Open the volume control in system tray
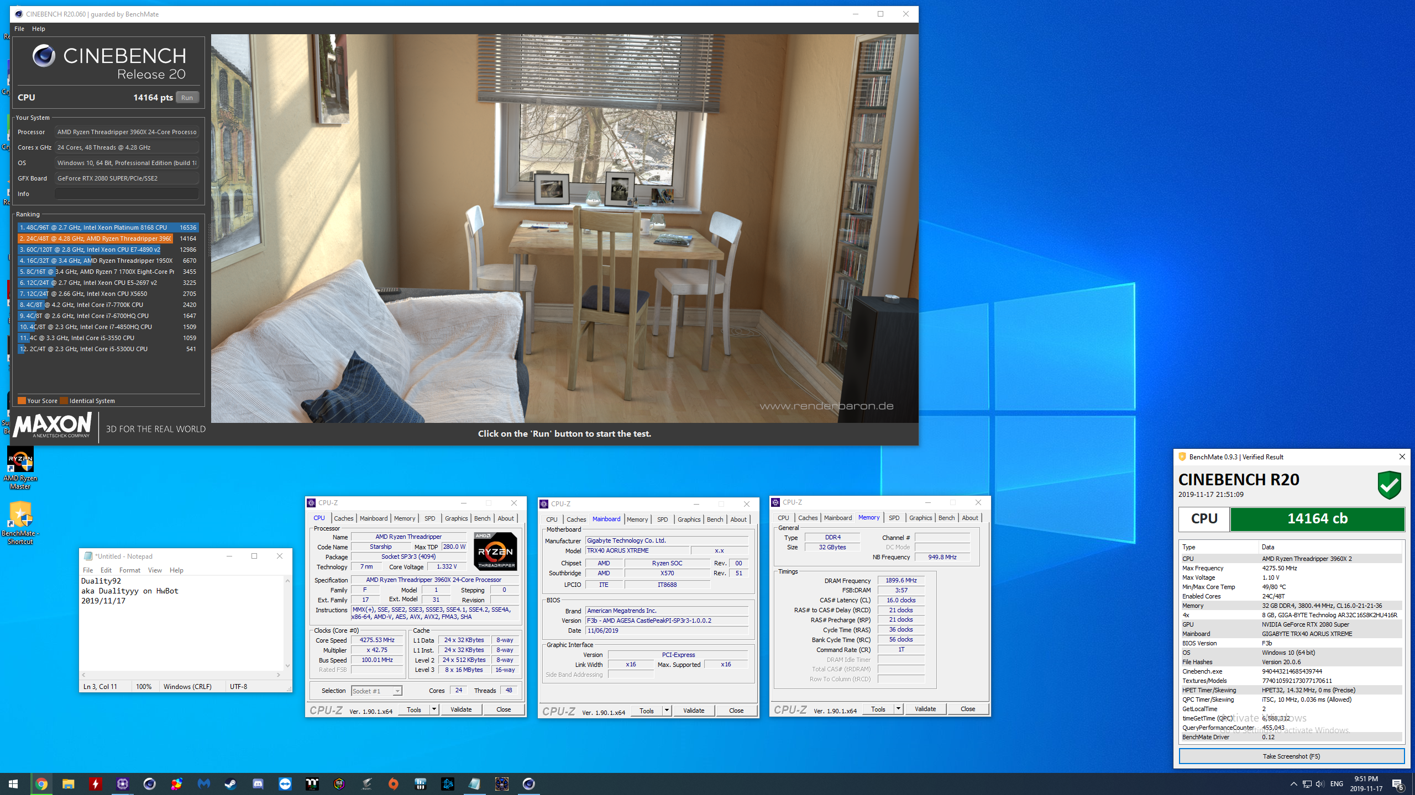Screen dimensions: 1415x795 pos(1320,783)
